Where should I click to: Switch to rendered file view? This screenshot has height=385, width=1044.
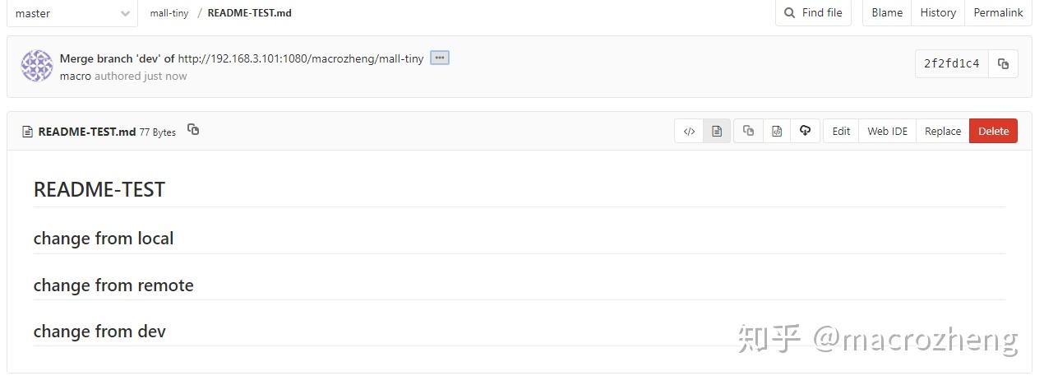point(717,131)
